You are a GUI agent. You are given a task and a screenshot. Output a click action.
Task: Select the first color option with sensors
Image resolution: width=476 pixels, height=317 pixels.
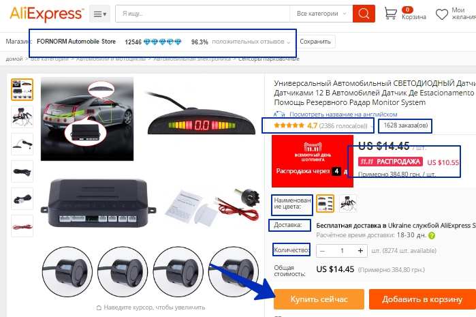[325, 203]
